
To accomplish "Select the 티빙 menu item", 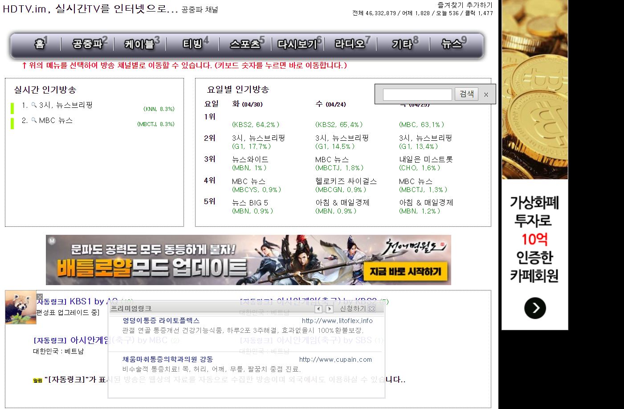I will tap(195, 44).
